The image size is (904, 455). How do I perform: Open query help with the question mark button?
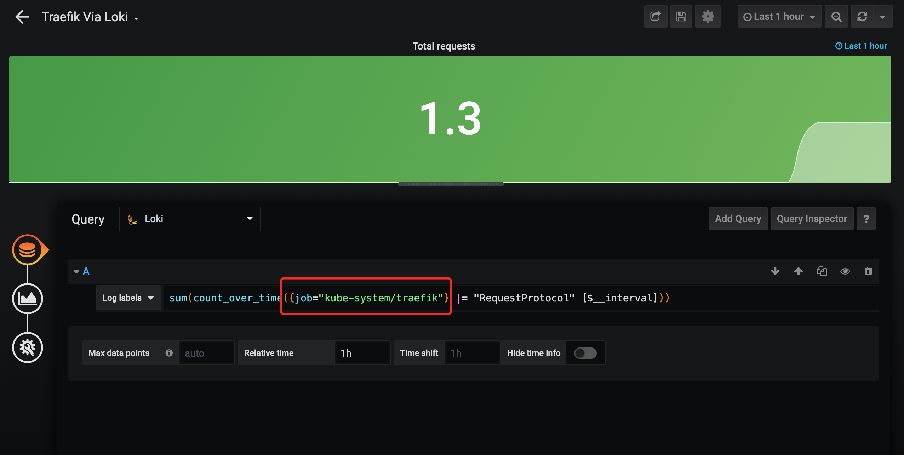click(866, 219)
